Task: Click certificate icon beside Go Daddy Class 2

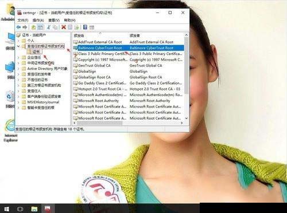Action: click(76, 83)
